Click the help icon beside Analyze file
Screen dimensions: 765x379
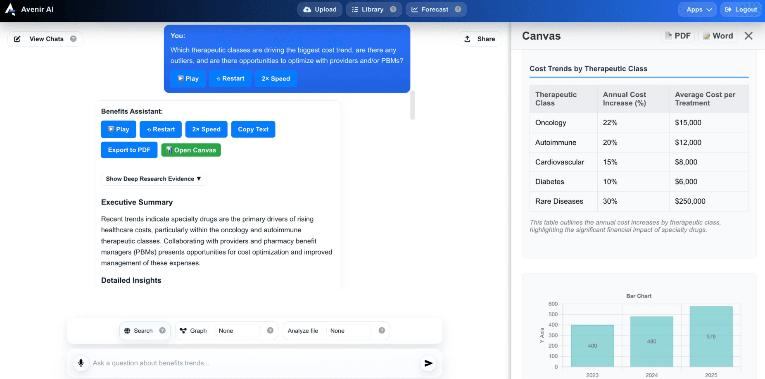pos(382,331)
